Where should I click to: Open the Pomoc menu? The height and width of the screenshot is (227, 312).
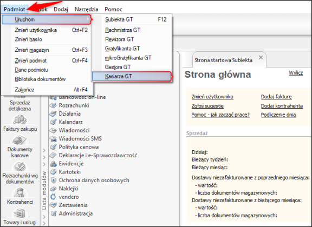point(113,9)
